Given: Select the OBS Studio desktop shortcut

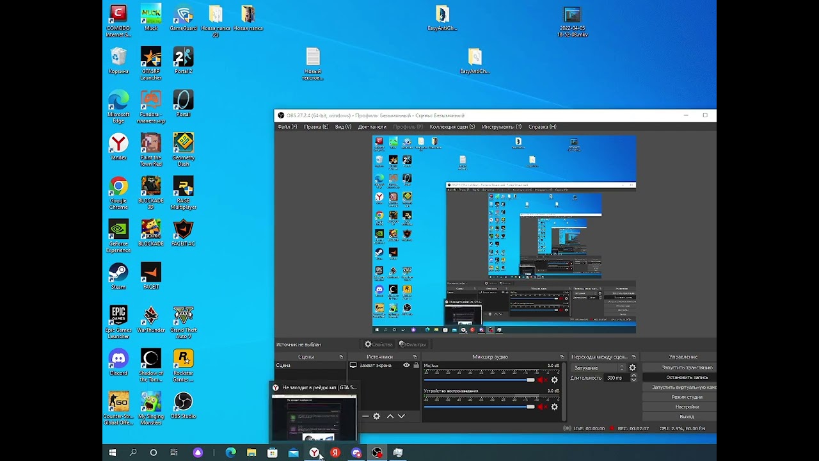Looking at the screenshot, I should click(184, 405).
